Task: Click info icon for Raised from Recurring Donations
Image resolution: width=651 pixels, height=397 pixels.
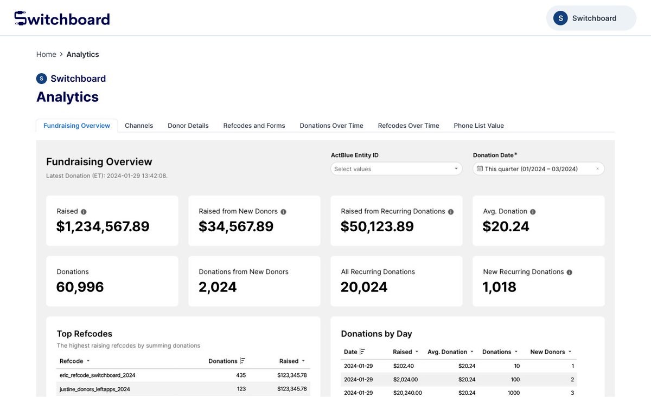Action: [x=450, y=211]
